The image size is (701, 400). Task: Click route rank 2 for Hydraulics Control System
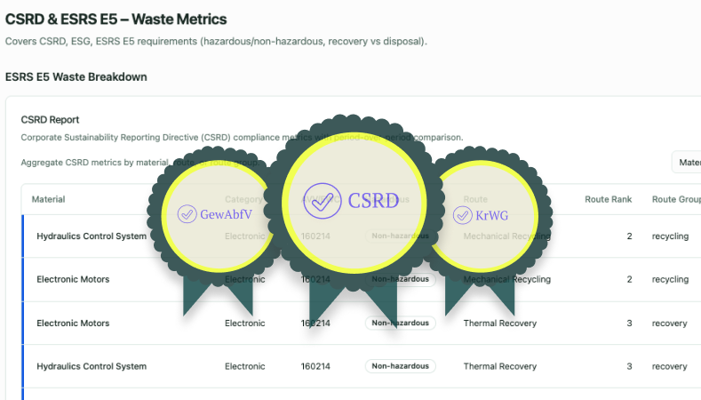pos(629,236)
